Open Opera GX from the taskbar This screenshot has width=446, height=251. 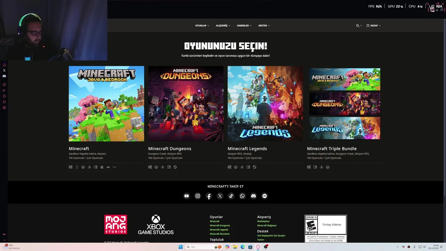point(258,247)
